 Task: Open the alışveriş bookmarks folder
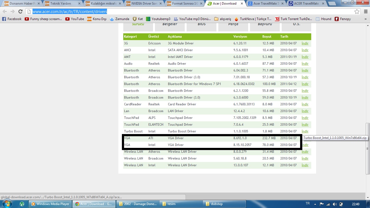(223, 19)
